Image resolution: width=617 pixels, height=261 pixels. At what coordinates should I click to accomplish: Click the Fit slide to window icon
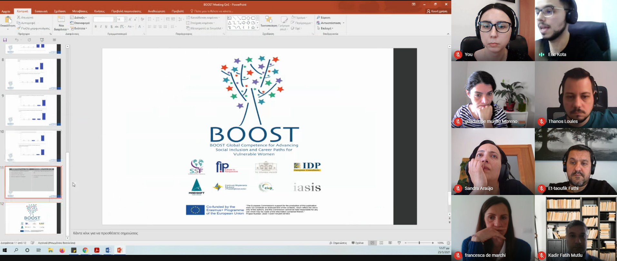coord(448,243)
